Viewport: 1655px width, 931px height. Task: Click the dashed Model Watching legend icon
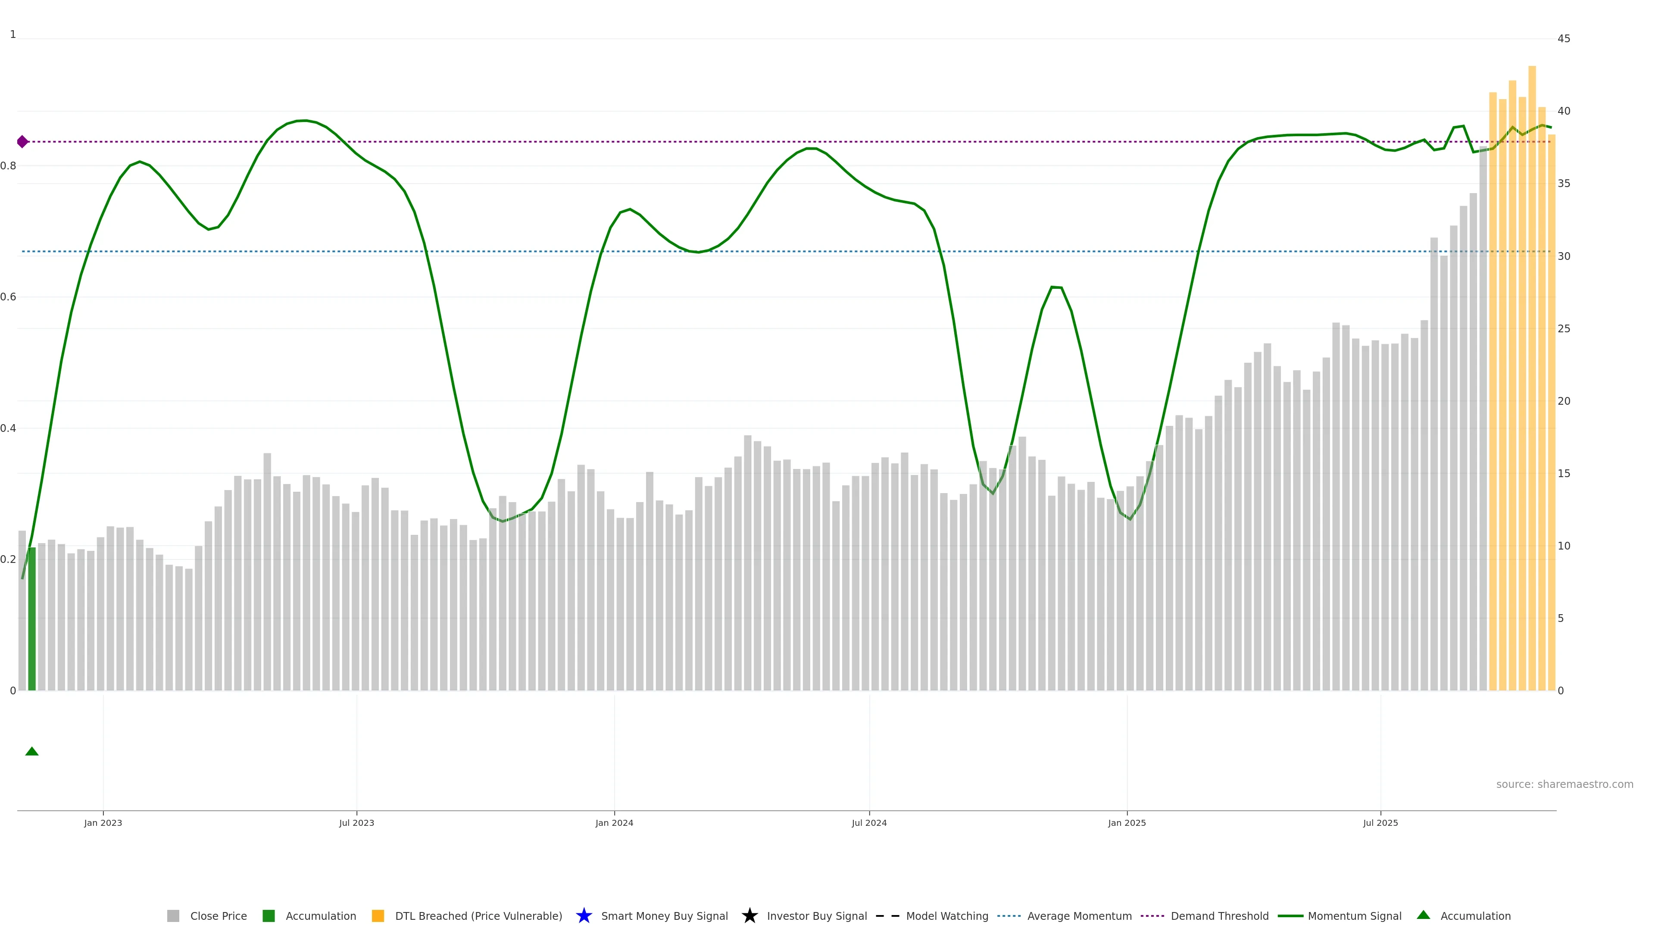point(887,915)
